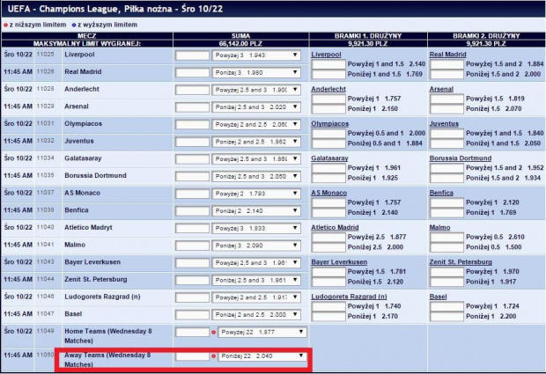The height and width of the screenshot is (374, 546).
Task: Open the Olympiacos team goals link
Action: coord(329,123)
